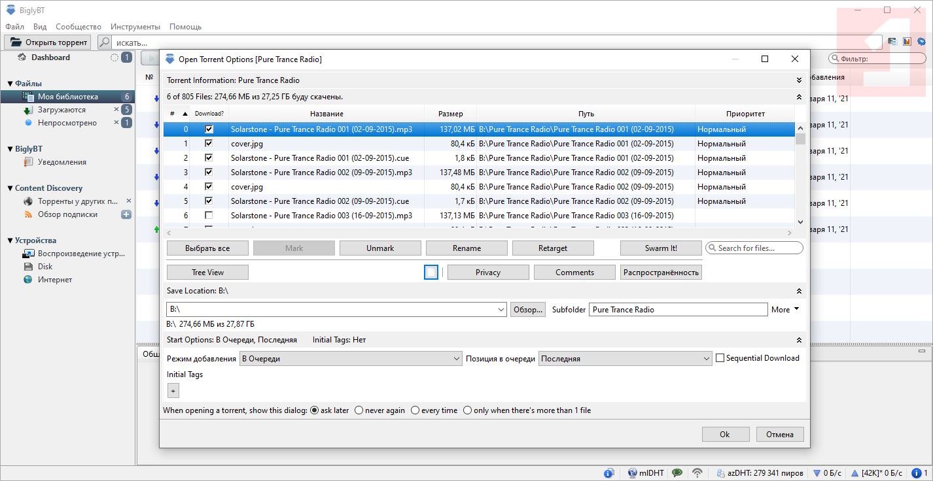Click the green download arrow icon for Загружаются

29,110
